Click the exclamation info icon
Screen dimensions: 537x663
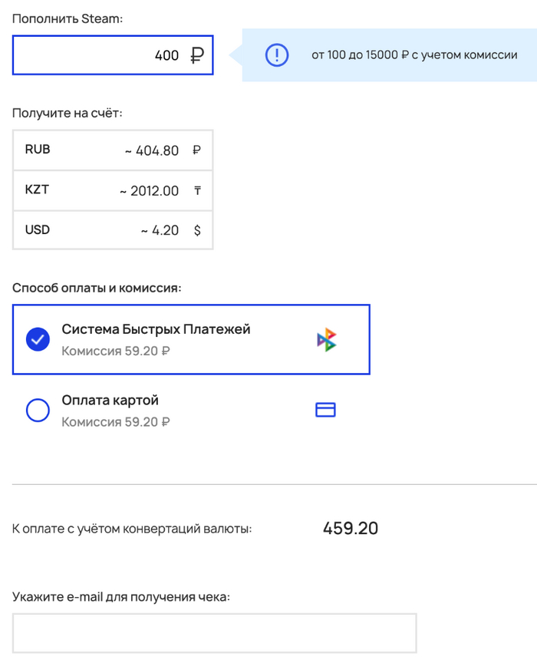pos(276,55)
